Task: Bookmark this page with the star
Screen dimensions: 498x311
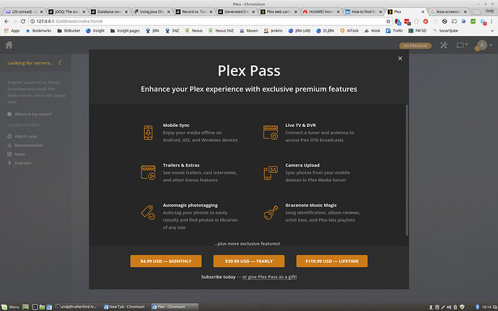Action: tap(388, 21)
